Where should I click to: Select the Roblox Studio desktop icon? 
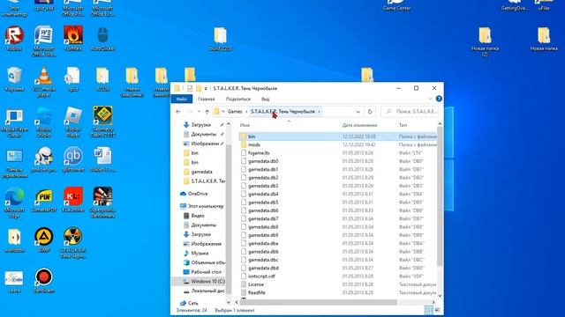(43, 122)
